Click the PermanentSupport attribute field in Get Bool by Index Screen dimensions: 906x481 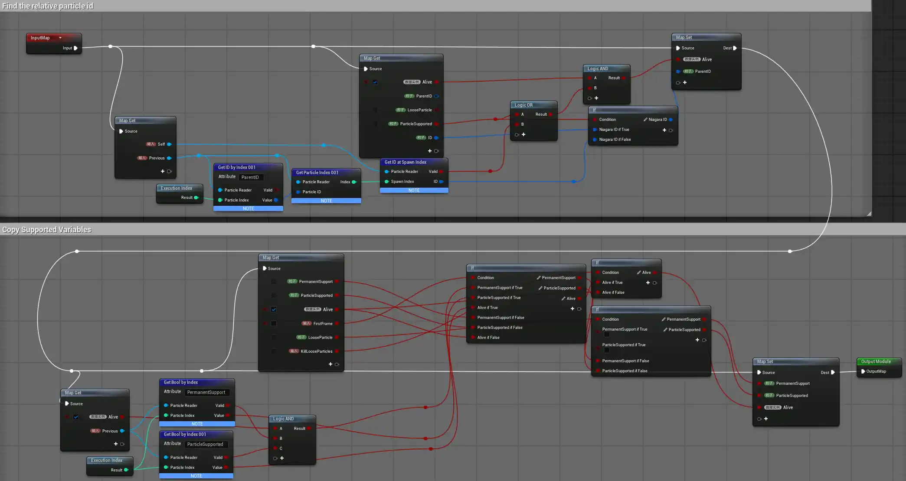206,392
